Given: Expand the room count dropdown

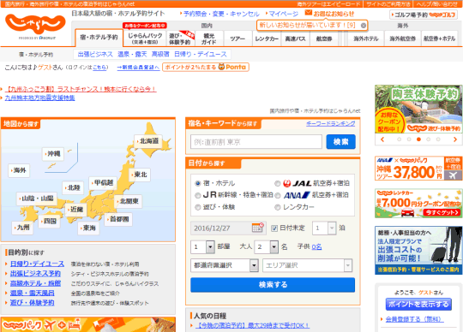Looking at the screenshot, I should (202, 247).
